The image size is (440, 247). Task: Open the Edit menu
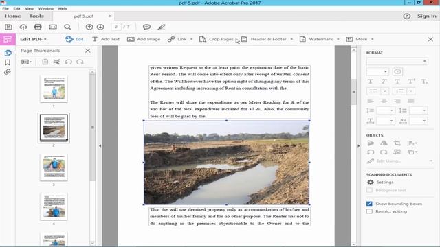[x=16, y=9]
